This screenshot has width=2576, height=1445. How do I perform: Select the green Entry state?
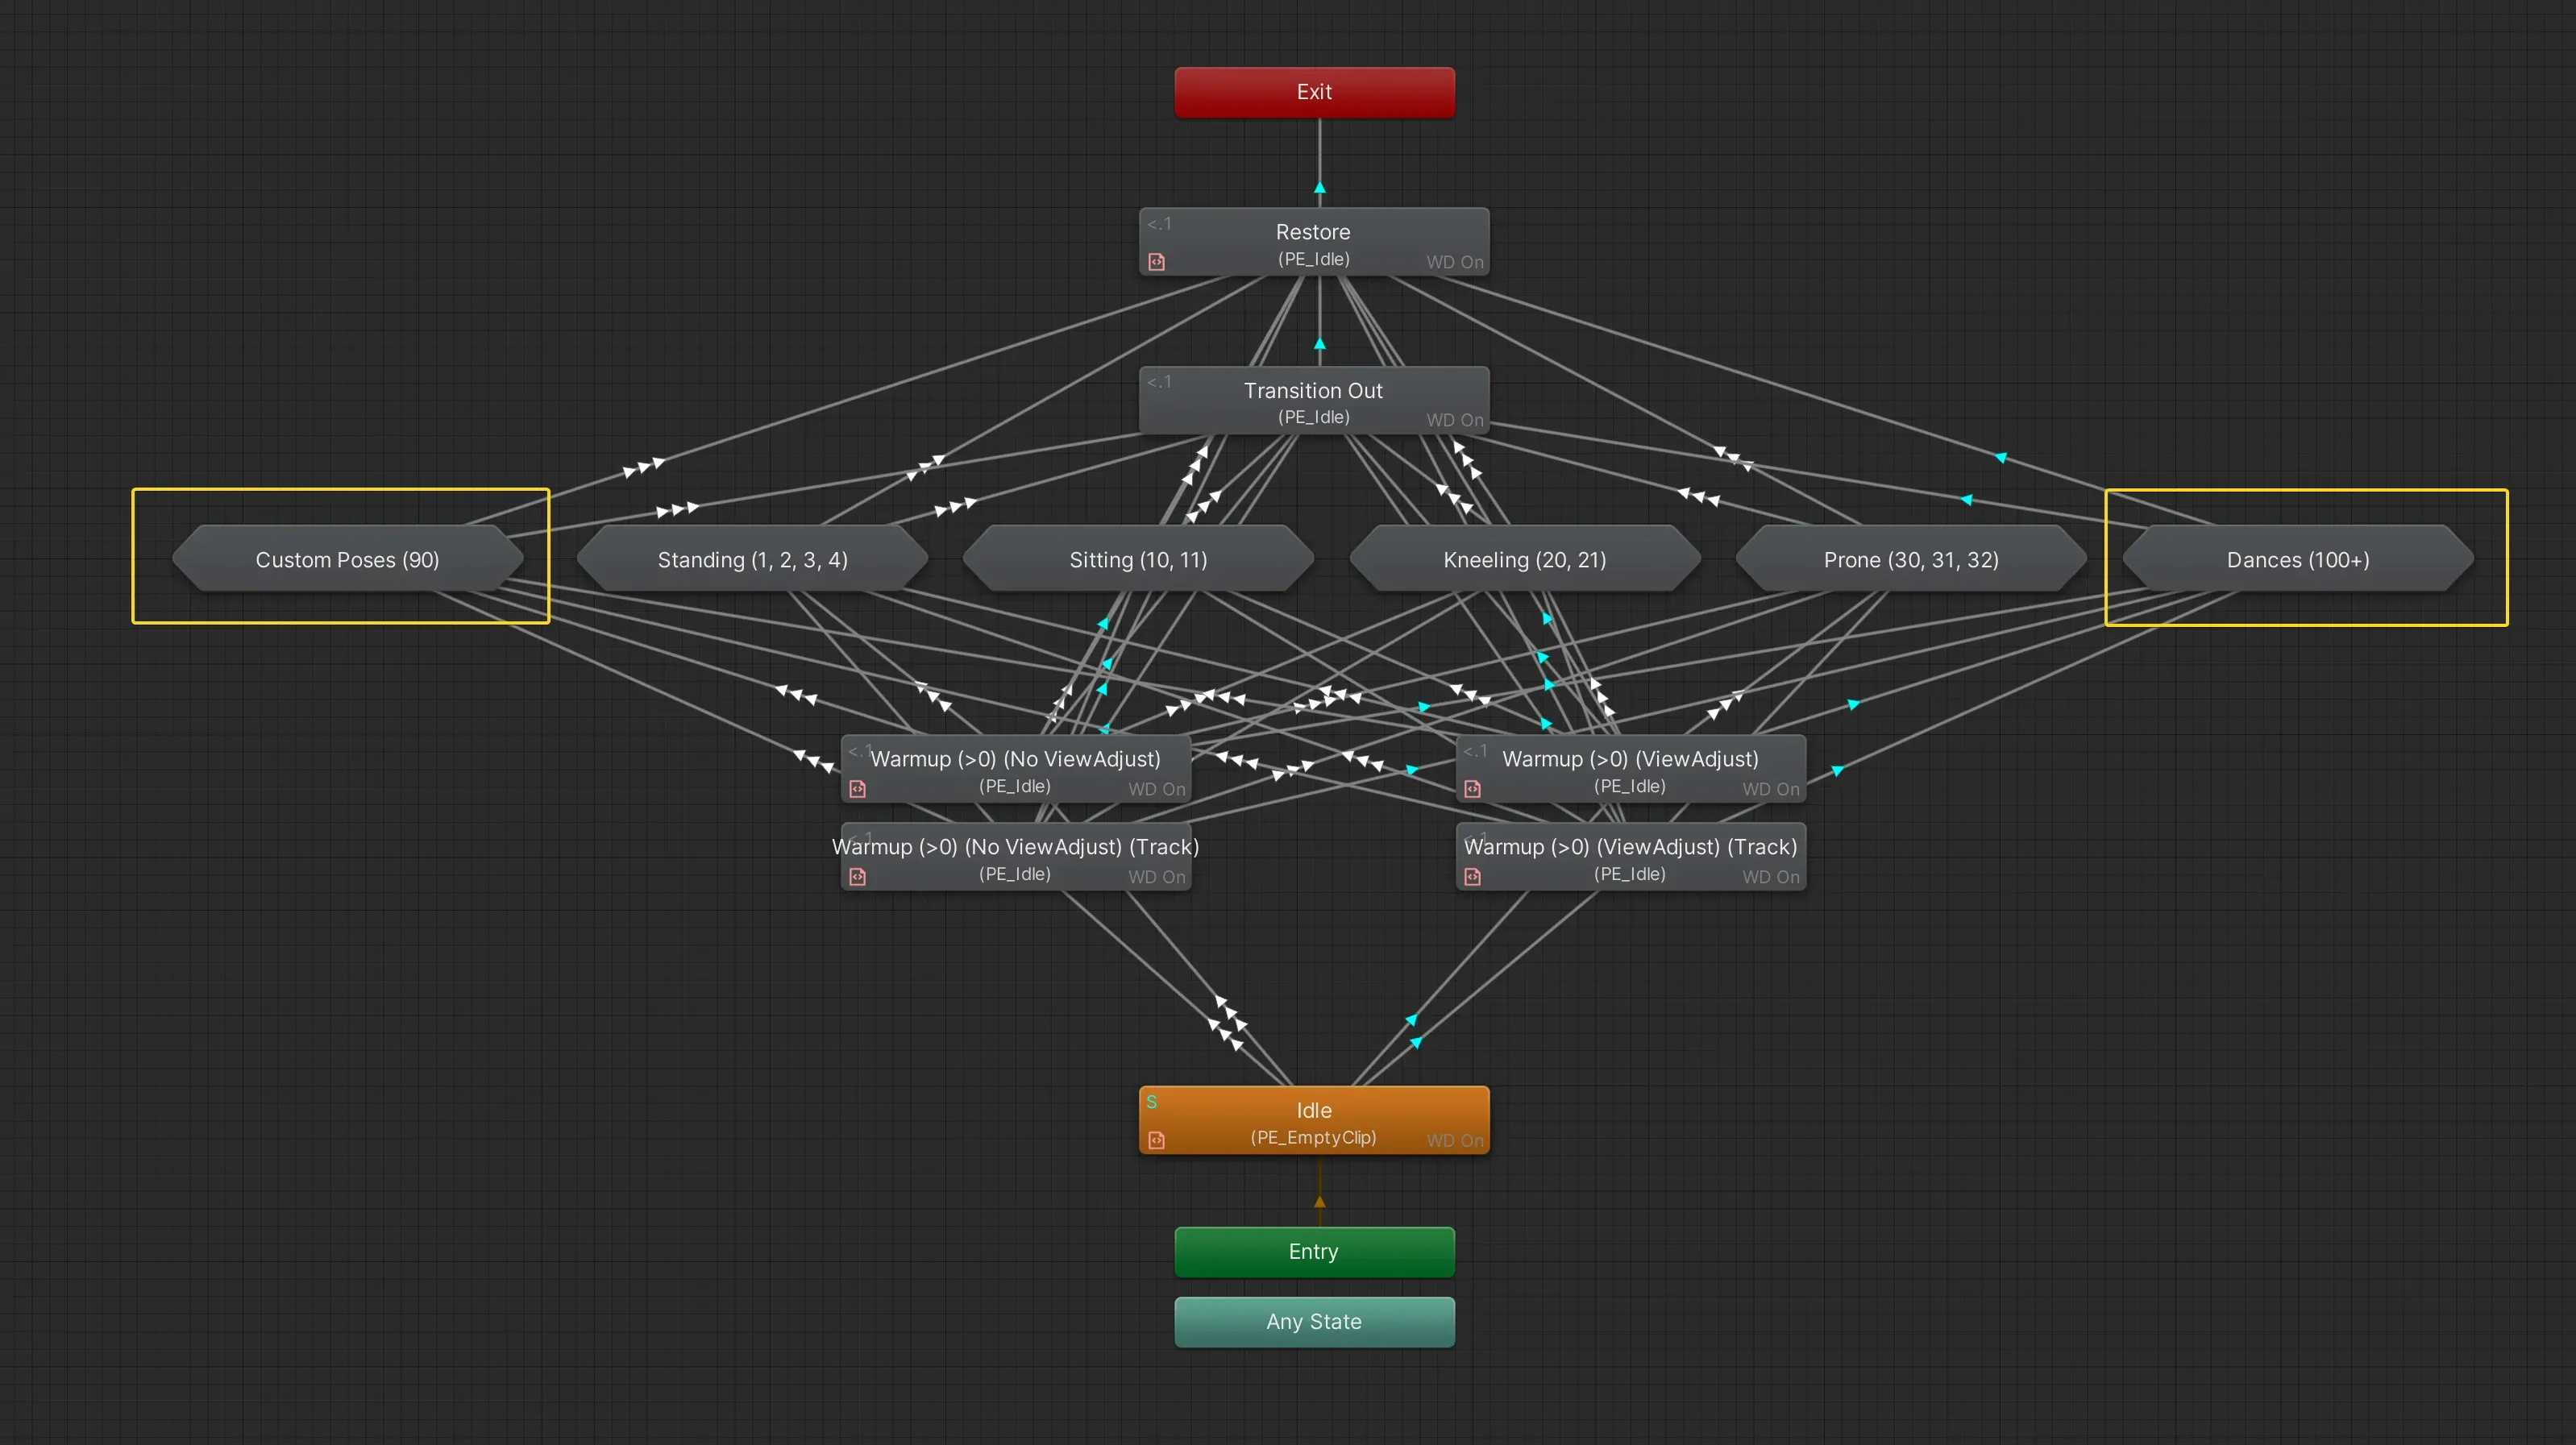pos(1313,1251)
